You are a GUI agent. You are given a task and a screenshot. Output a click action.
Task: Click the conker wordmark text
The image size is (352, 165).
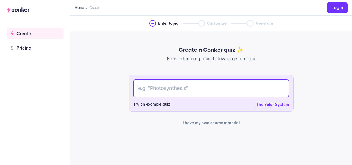21,10
